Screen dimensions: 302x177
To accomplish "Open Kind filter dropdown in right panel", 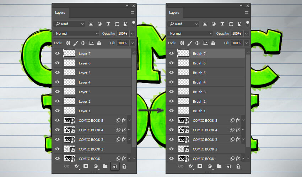I will tap(183, 24).
